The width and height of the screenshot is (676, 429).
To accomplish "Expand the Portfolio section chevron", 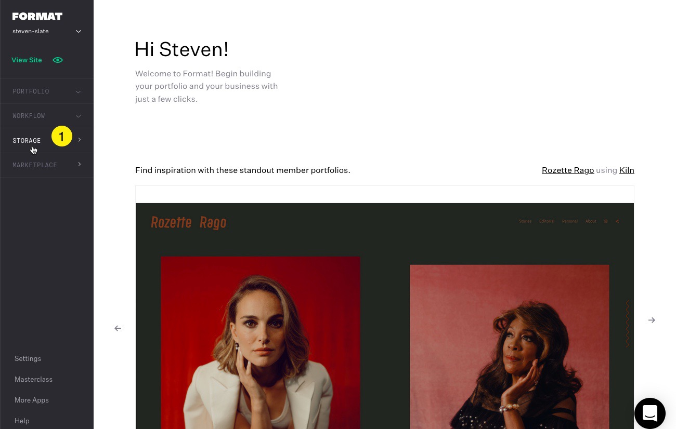I will pos(79,92).
